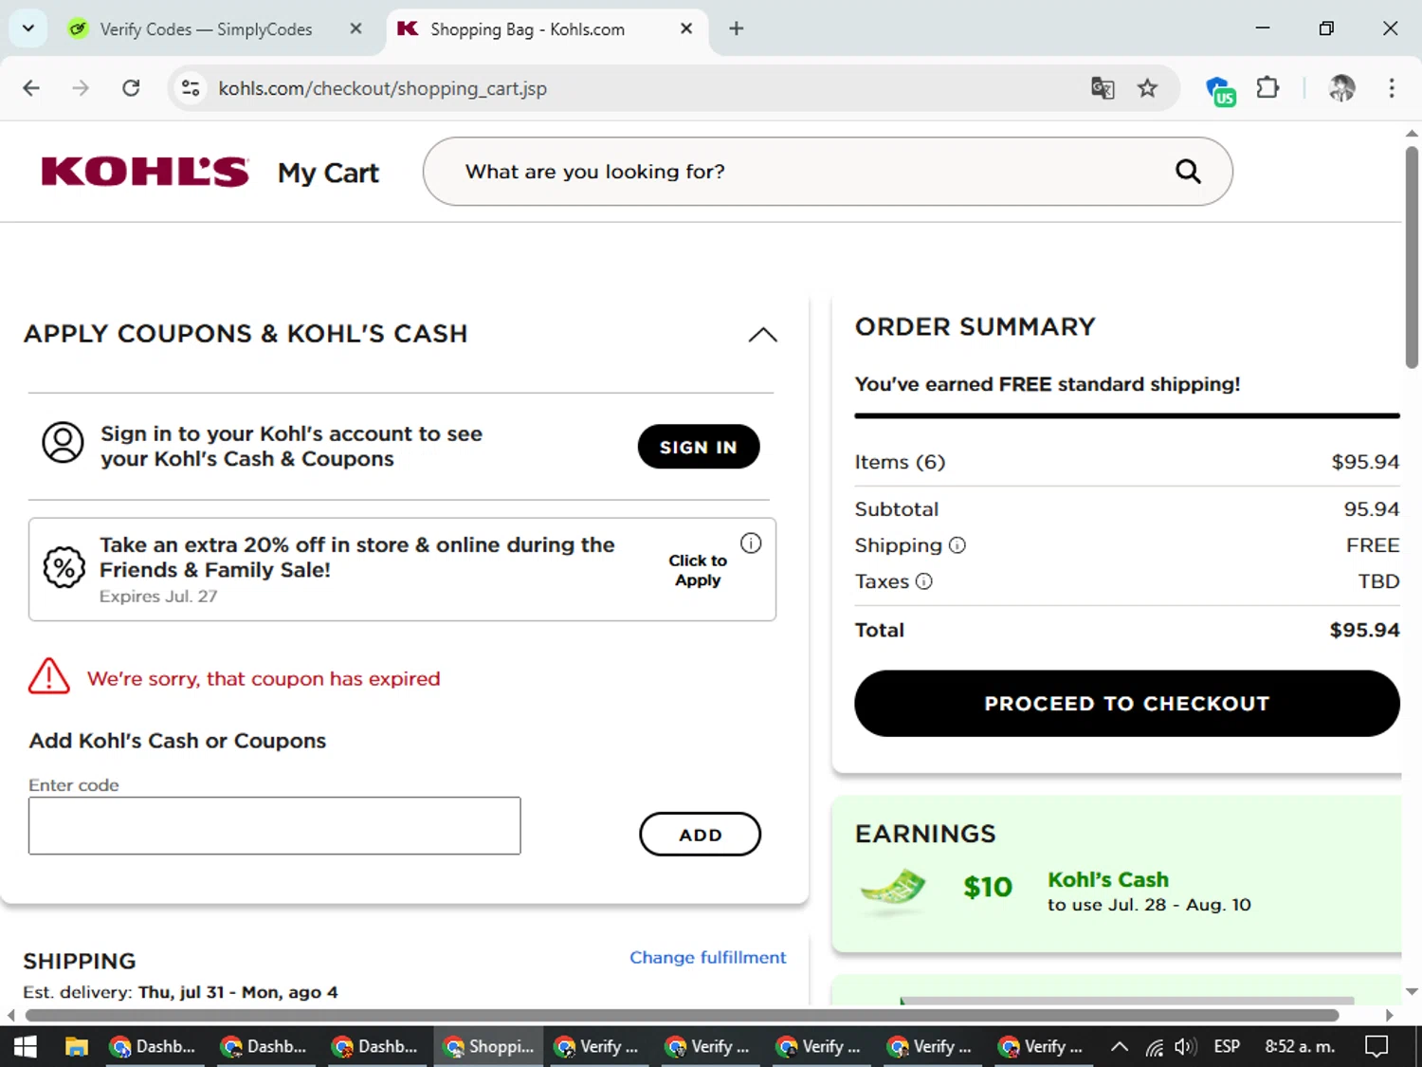The image size is (1422, 1067).
Task: Open the Windows Start menu
Action: tap(26, 1046)
